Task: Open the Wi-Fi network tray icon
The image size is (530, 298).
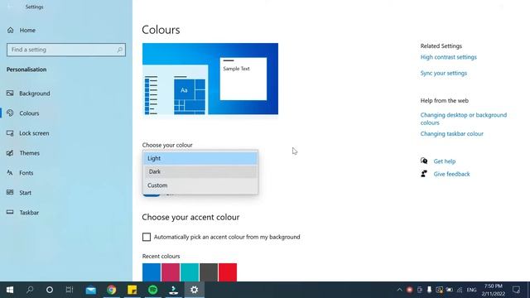Action: click(460, 290)
